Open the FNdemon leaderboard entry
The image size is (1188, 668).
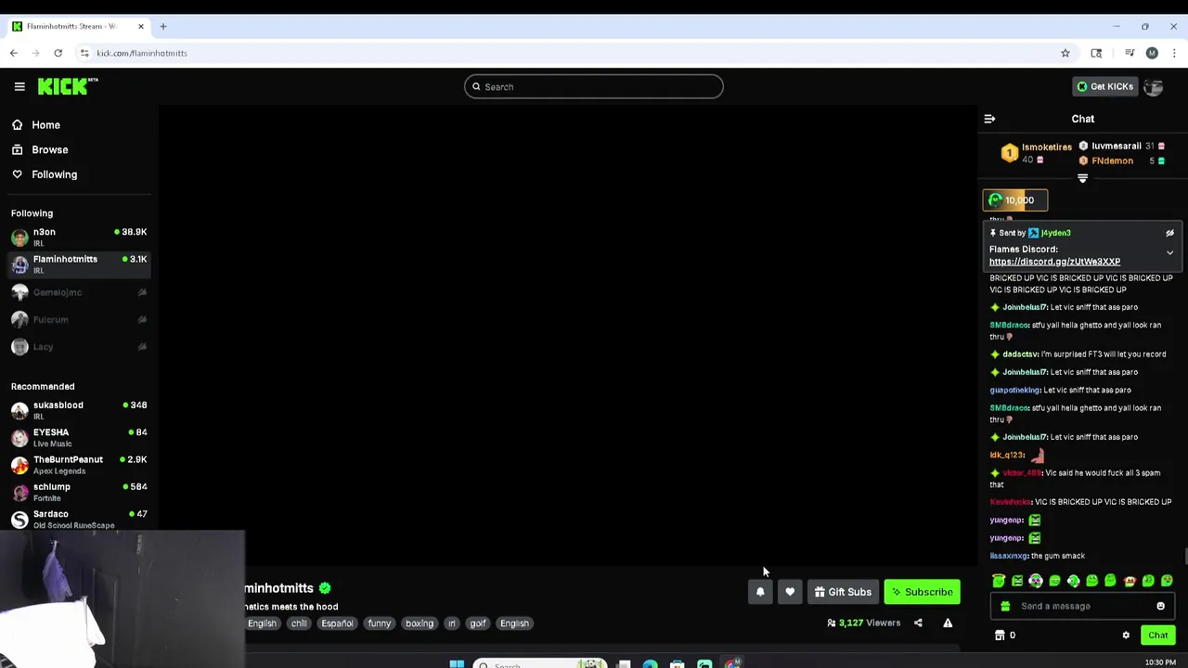[1123, 161]
